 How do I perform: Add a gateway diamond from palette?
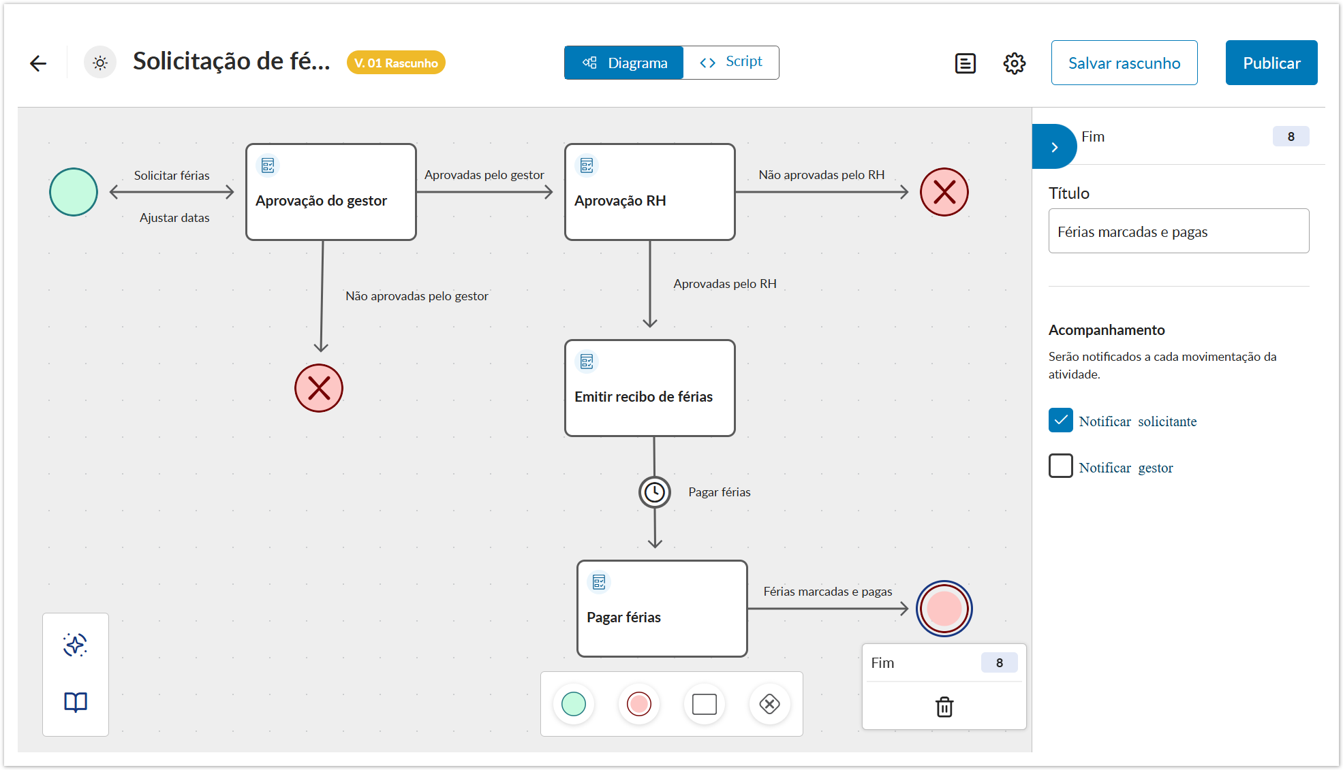[769, 704]
